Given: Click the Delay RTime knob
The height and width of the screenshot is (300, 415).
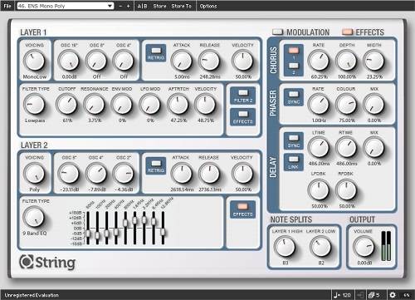Looking at the screenshot, I should [x=346, y=148].
